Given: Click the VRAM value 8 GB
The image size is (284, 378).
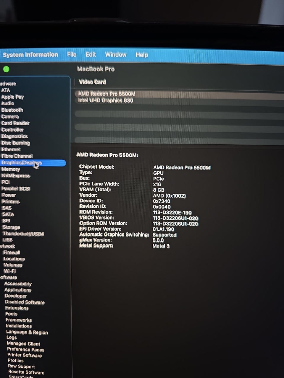Looking at the screenshot, I should [159, 190].
